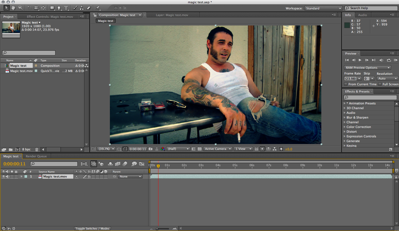The height and width of the screenshot is (231, 399).
Task: Switch to the Audio panel tab
Action: pos(362,15)
